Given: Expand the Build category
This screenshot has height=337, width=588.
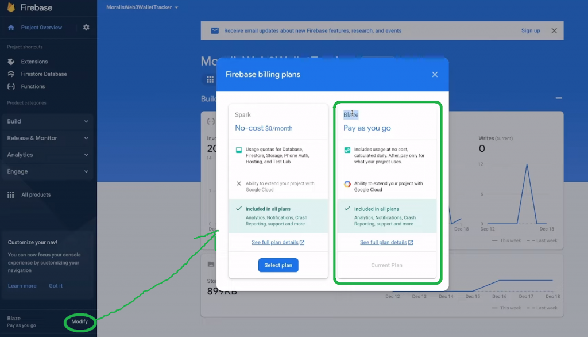Looking at the screenshot, I should tap(48, 121).
